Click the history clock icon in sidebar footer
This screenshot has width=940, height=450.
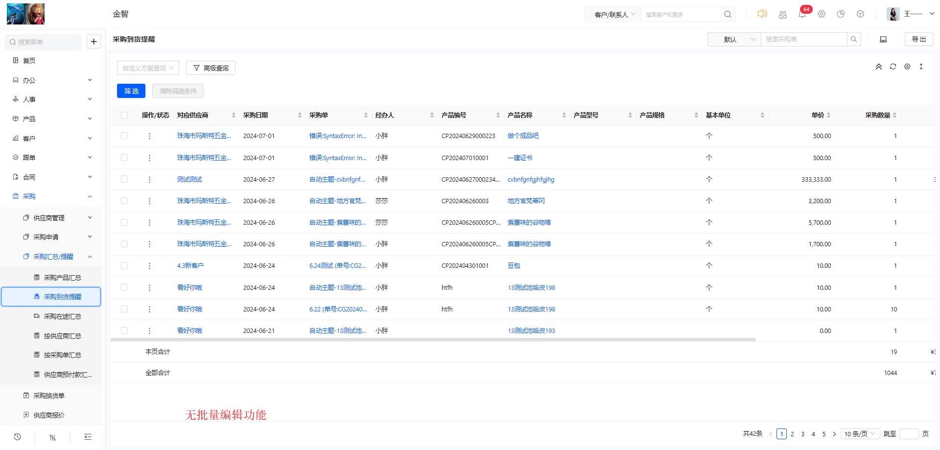coord(18,437)
